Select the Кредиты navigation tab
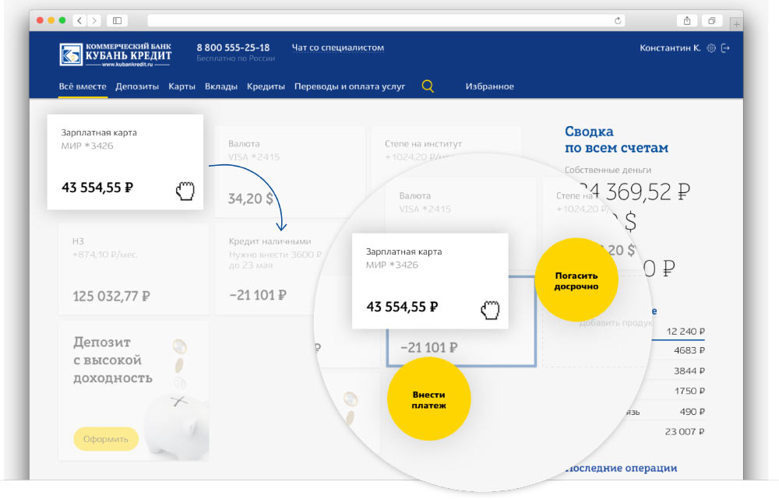 [x=266, y=86]
